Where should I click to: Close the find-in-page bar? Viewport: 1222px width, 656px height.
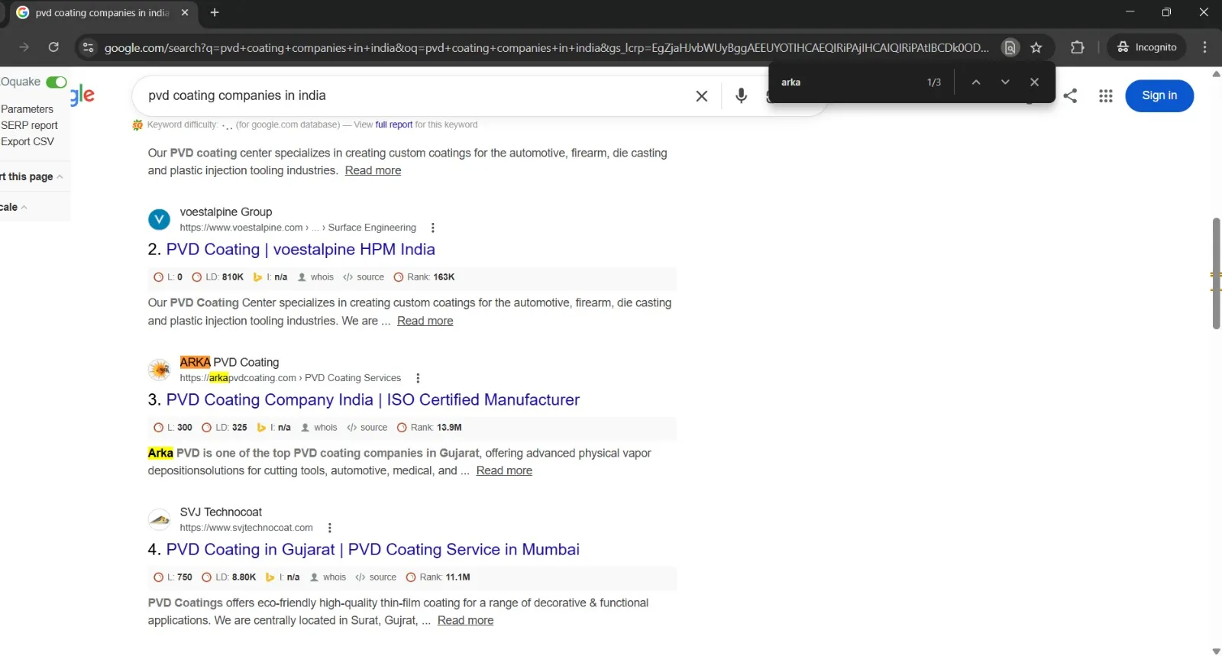[1034, 82]
